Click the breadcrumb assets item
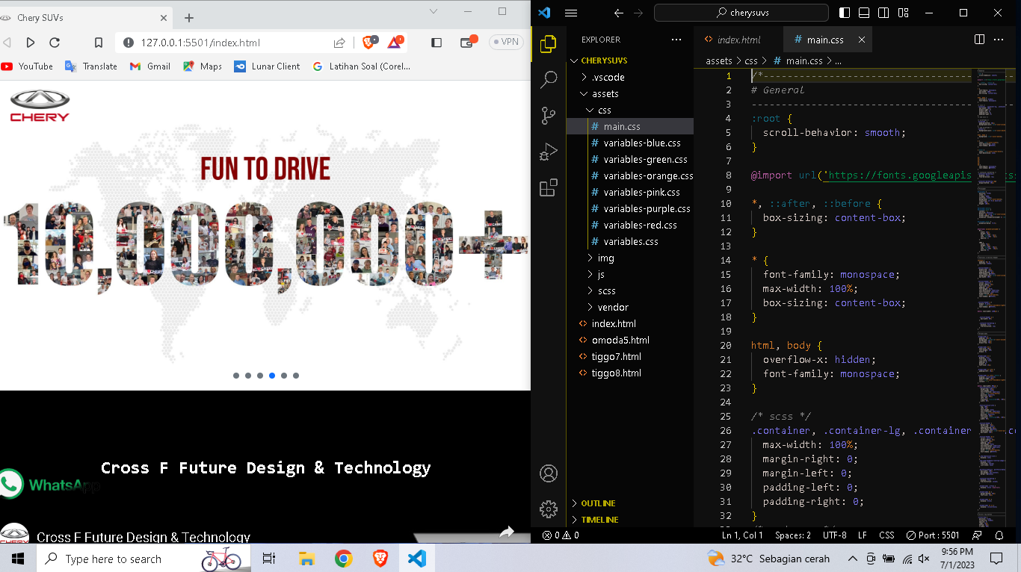 (x=719, y=61)
